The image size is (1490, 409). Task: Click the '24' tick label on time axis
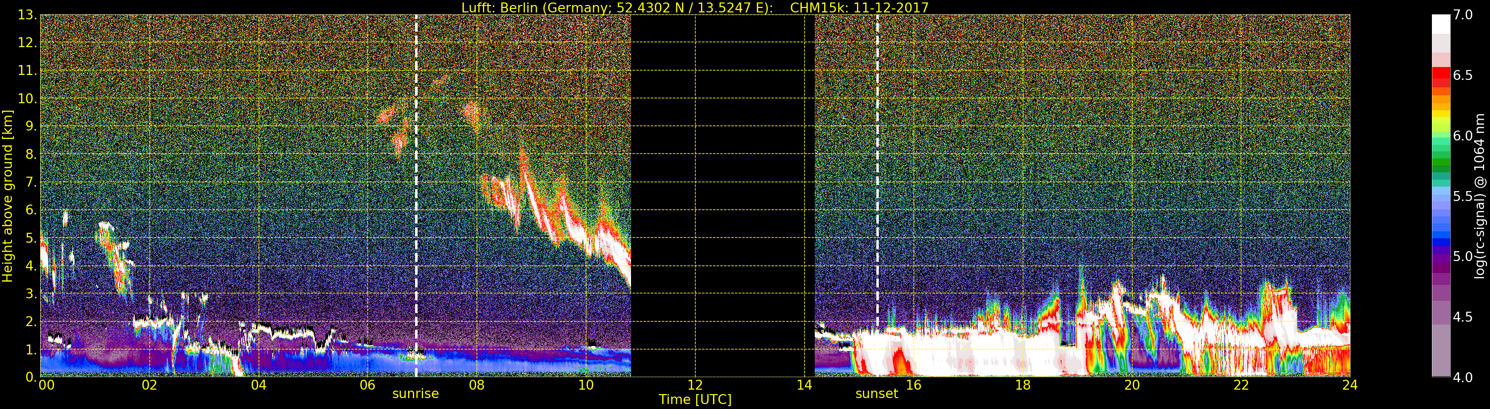click(x=1349, y=385)
